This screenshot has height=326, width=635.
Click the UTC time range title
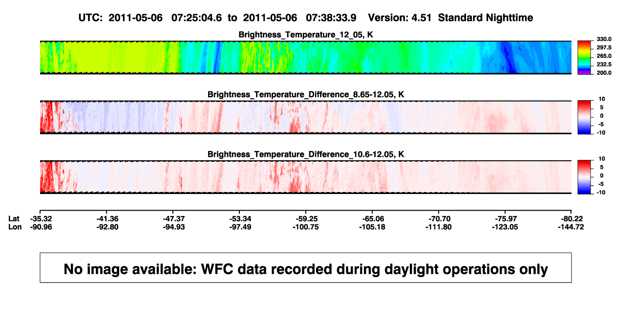pyautogui.click(x=305, y=18)
